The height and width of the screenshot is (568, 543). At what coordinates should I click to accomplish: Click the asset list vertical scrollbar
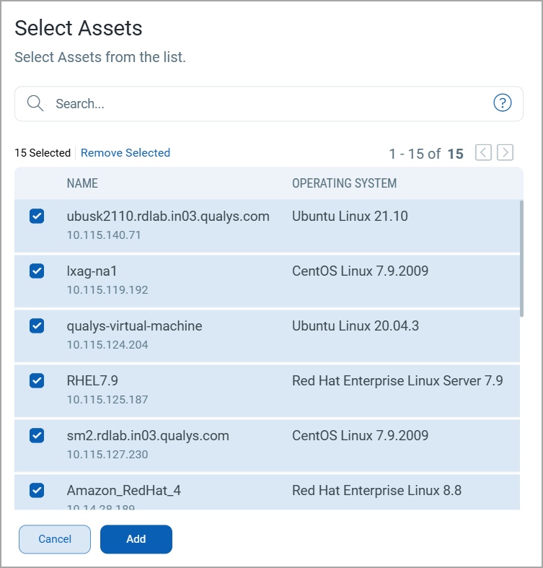522,258
